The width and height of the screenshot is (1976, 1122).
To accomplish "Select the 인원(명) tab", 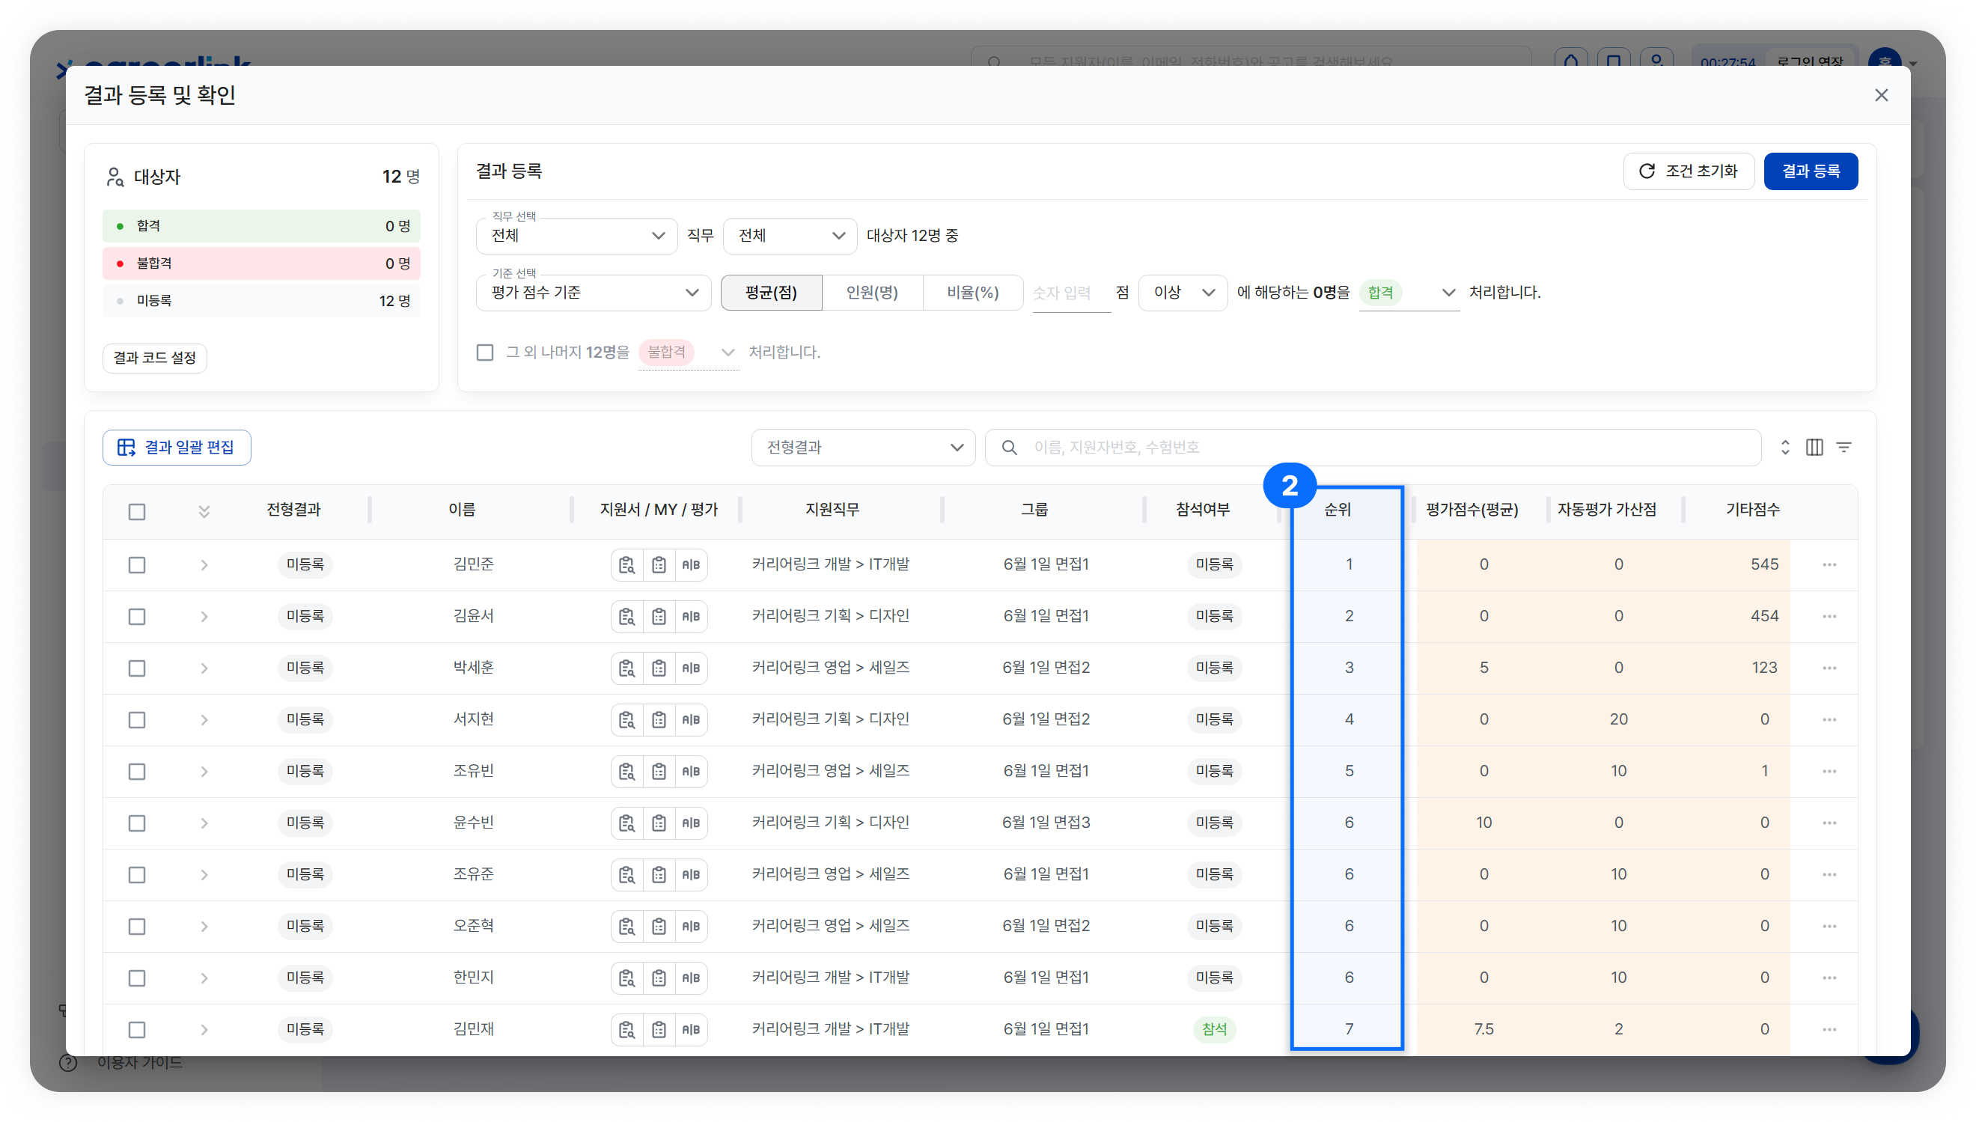I will click(x=872, y=293).
